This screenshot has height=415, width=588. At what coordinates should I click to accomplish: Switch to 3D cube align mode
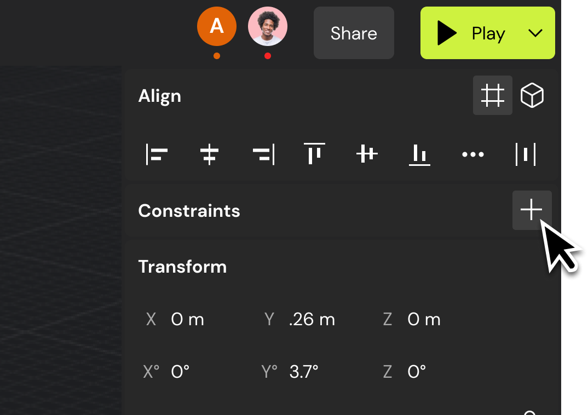[532, 95]
